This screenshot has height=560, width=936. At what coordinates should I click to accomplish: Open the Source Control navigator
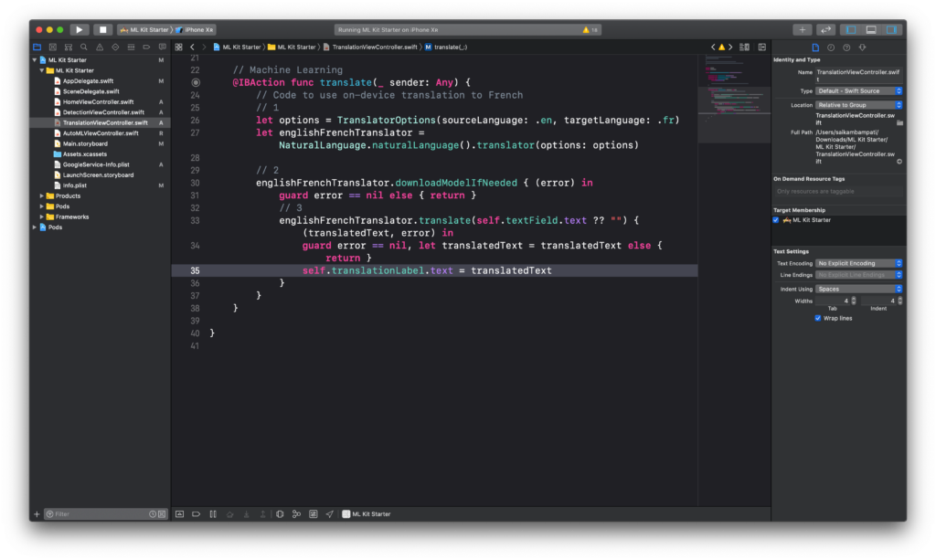tap(52, 48)
